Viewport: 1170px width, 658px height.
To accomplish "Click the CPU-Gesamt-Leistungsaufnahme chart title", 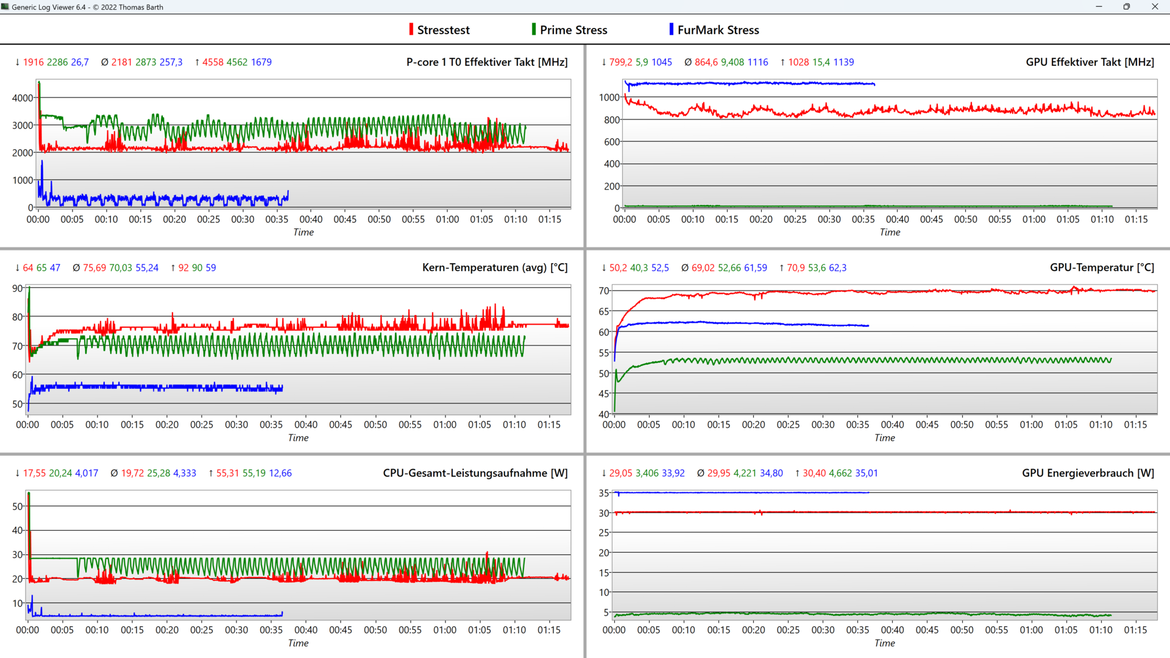I will point(475,473).
